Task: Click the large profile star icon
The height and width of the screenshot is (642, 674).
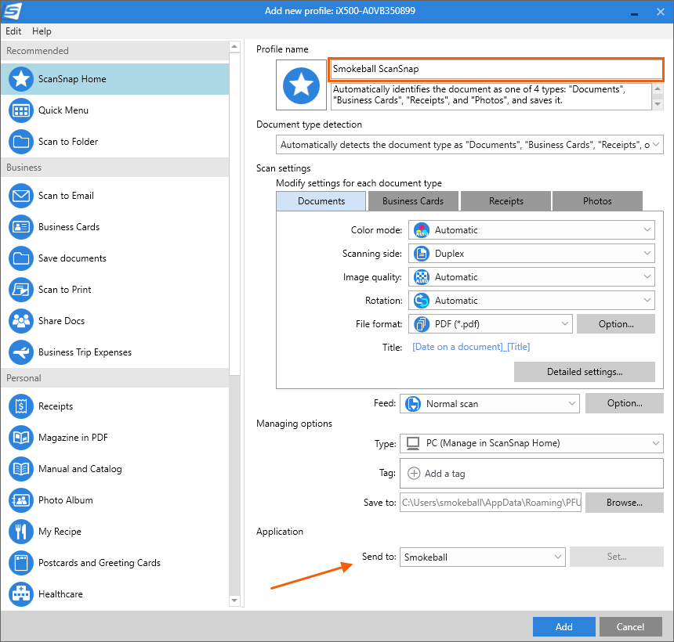Action: click(x=301, y=85)
